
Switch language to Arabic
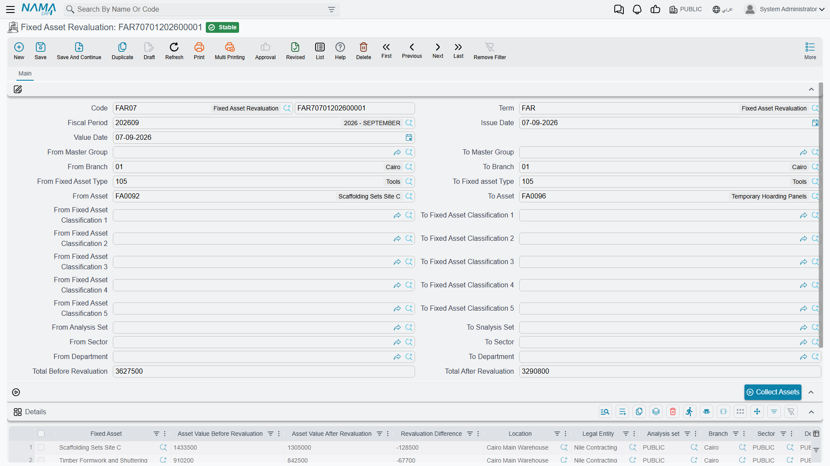[x=723, y=9]
